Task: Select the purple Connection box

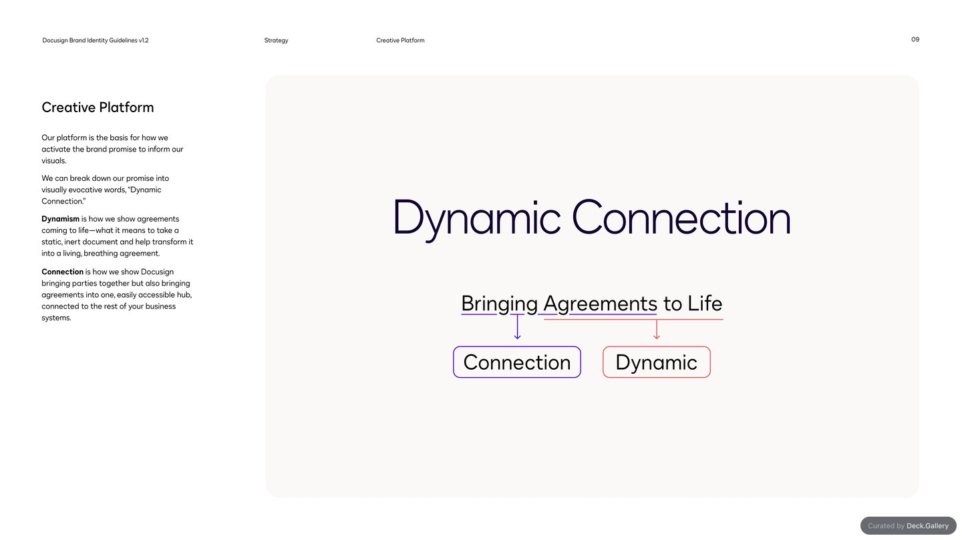Action: point(517,362)
